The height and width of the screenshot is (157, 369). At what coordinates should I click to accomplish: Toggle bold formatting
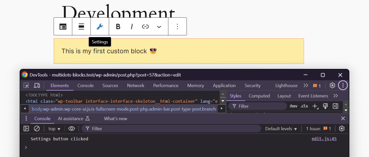click(118, 27)
